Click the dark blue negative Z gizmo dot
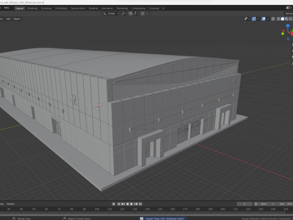Screen dimensions: 293x220 (288, 39)
